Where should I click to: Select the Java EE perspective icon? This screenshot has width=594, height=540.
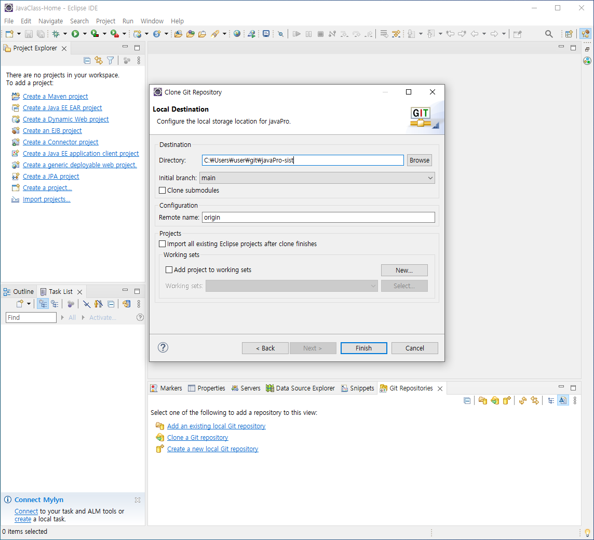[x=586, y=34]
